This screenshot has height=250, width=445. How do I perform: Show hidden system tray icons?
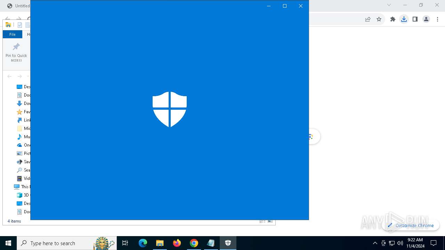coord(375,243)
